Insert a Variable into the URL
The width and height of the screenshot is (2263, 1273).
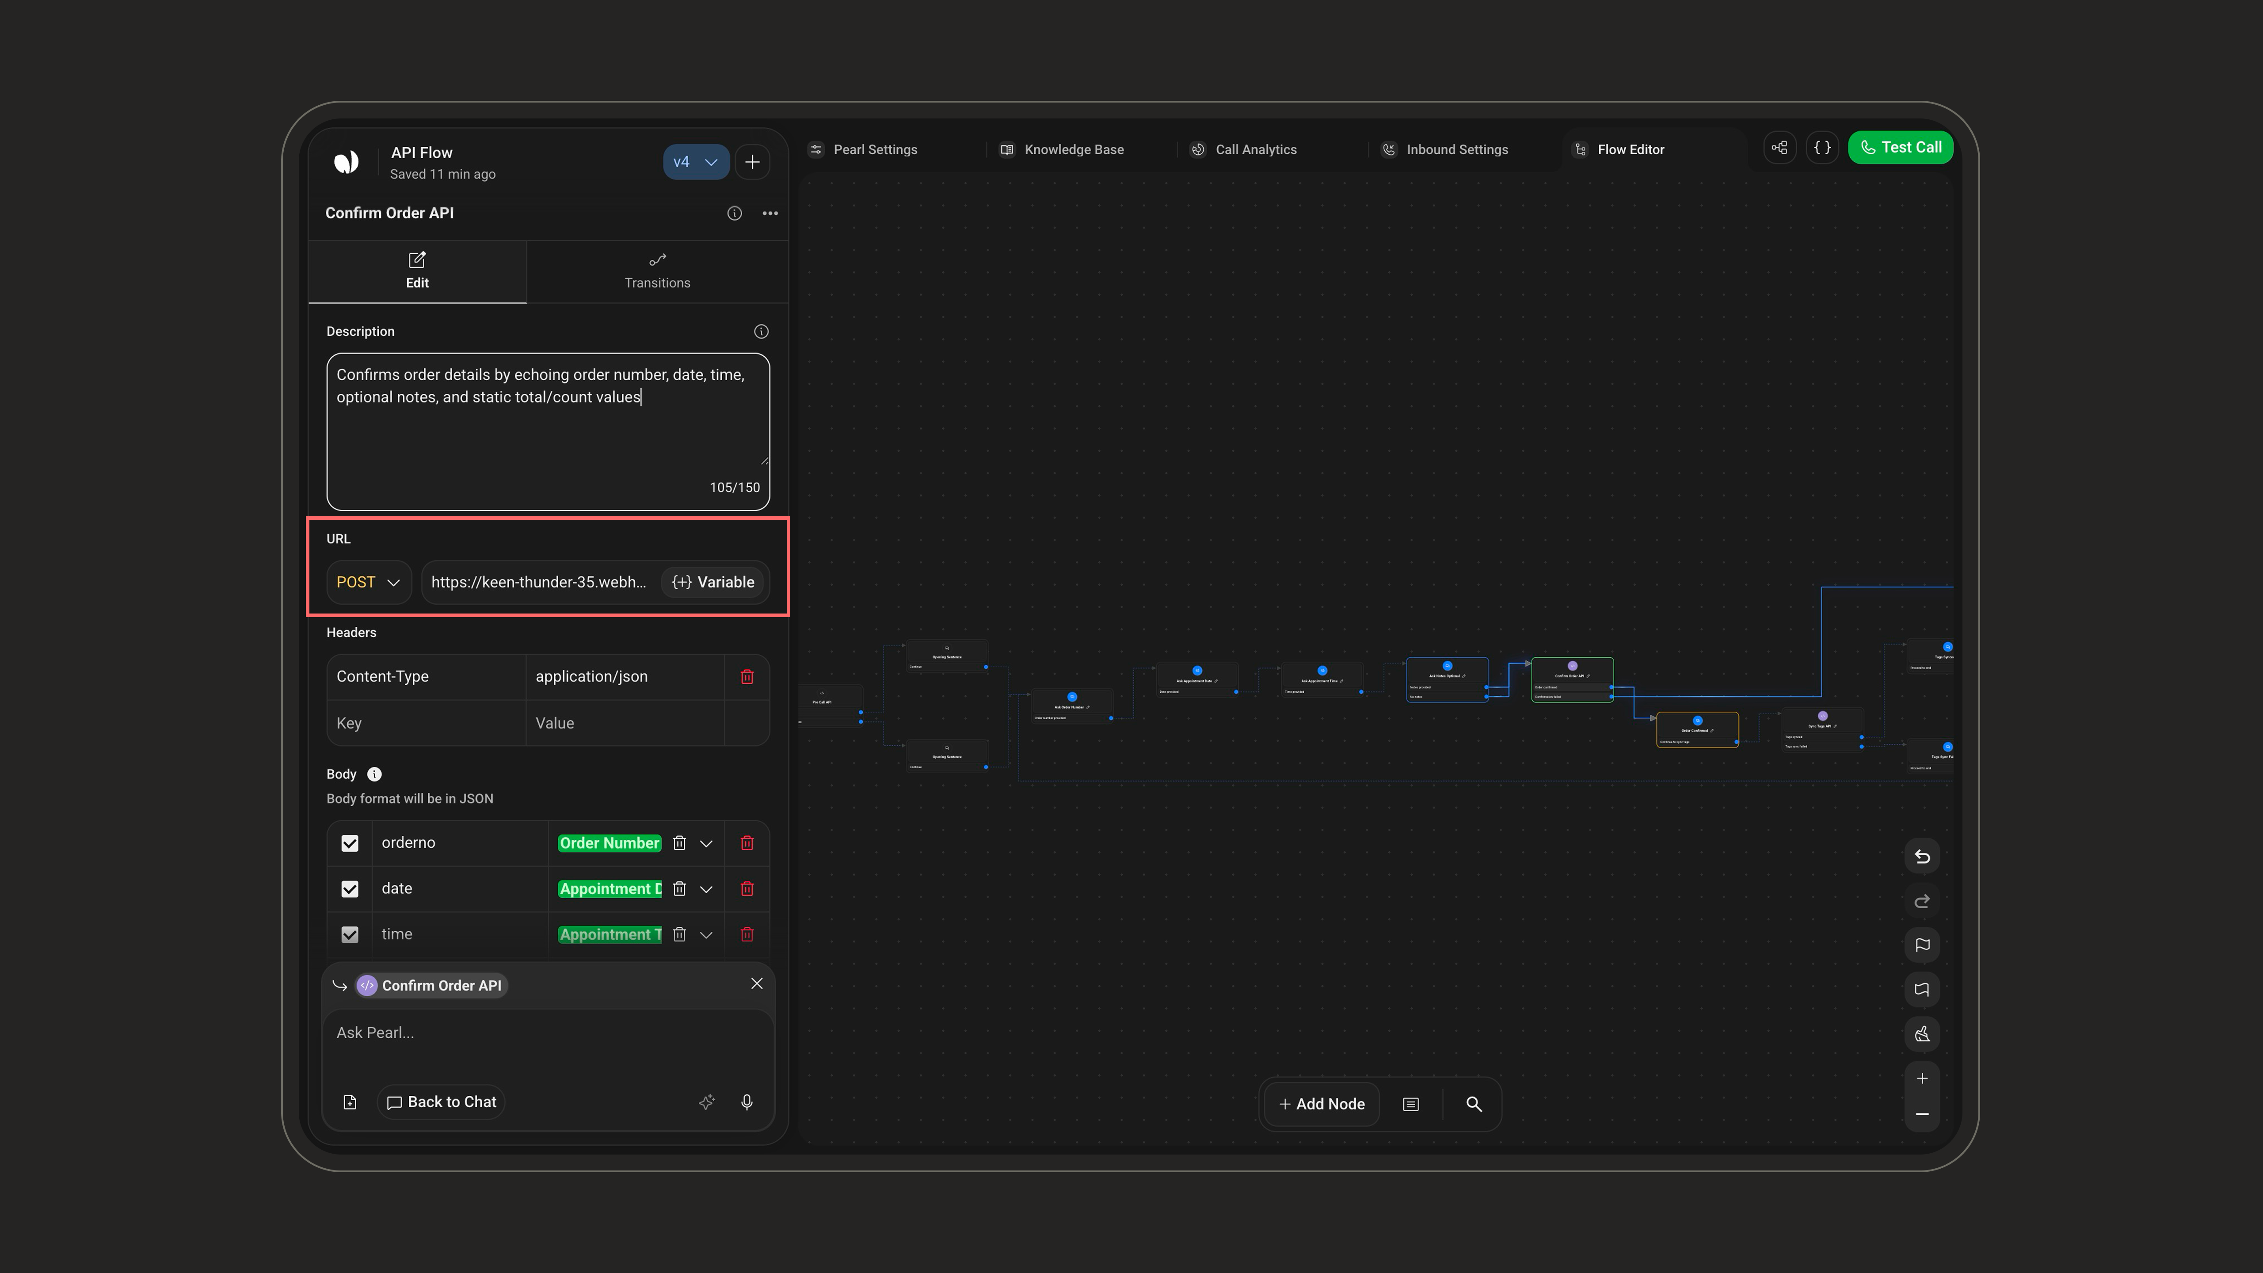pos(713,583)
